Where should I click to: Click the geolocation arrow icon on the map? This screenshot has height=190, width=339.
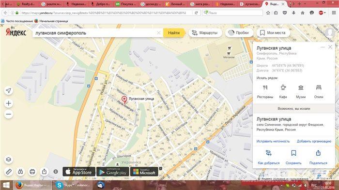(x=8, y=91)
